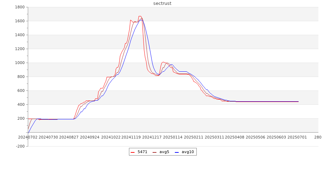
Task: Select the 20250506 x-axis date label
Action: pos(255,137)
